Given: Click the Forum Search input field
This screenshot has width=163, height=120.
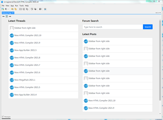Looking at the screenshot, I should (112, 27).
